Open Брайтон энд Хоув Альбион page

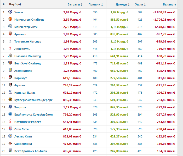[34, 114]
